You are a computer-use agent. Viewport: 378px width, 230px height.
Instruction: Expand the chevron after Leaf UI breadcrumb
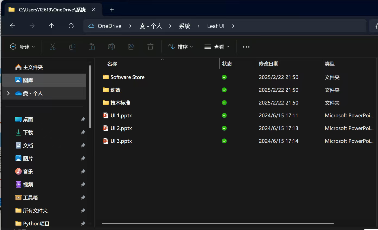233,26
